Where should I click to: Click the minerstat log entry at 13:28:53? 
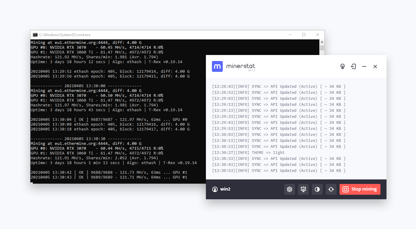coord(279,93)
